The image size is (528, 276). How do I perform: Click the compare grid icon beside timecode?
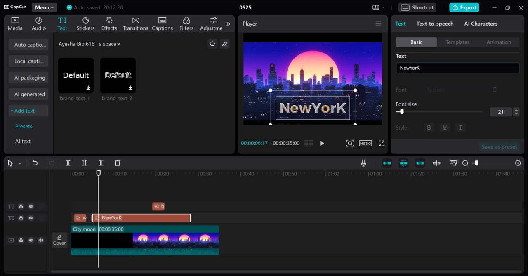click(x=309, y=143)
